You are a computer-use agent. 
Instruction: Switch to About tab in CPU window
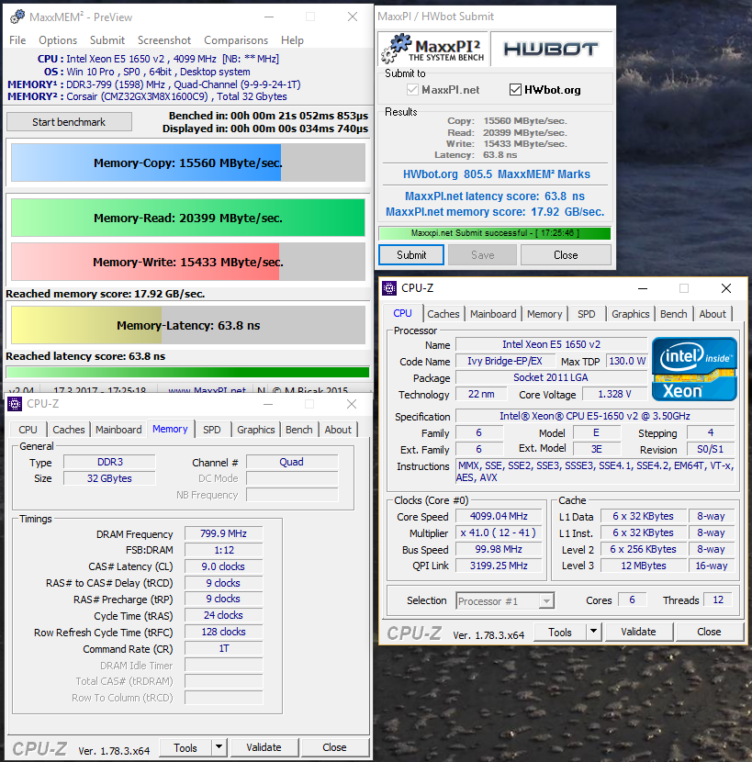click(x=713, y=314)
